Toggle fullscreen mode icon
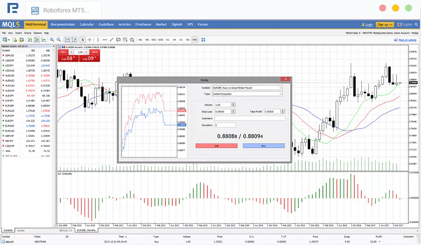The height and width of the screenshot is (245, 421). pyautogui.click(x=203, y=40)
